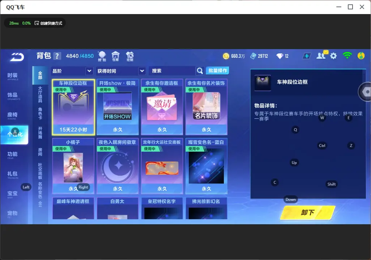Click the 4840/4850 capacity counter
This screenshot has width=371, height=260.
(80, 56)
